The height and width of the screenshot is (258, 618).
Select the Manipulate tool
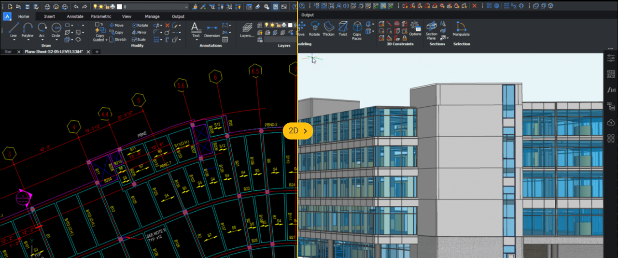coord(461,29)
